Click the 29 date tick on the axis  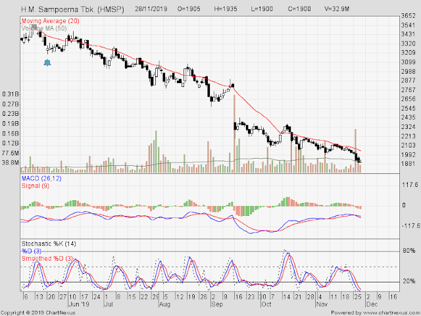156,297
